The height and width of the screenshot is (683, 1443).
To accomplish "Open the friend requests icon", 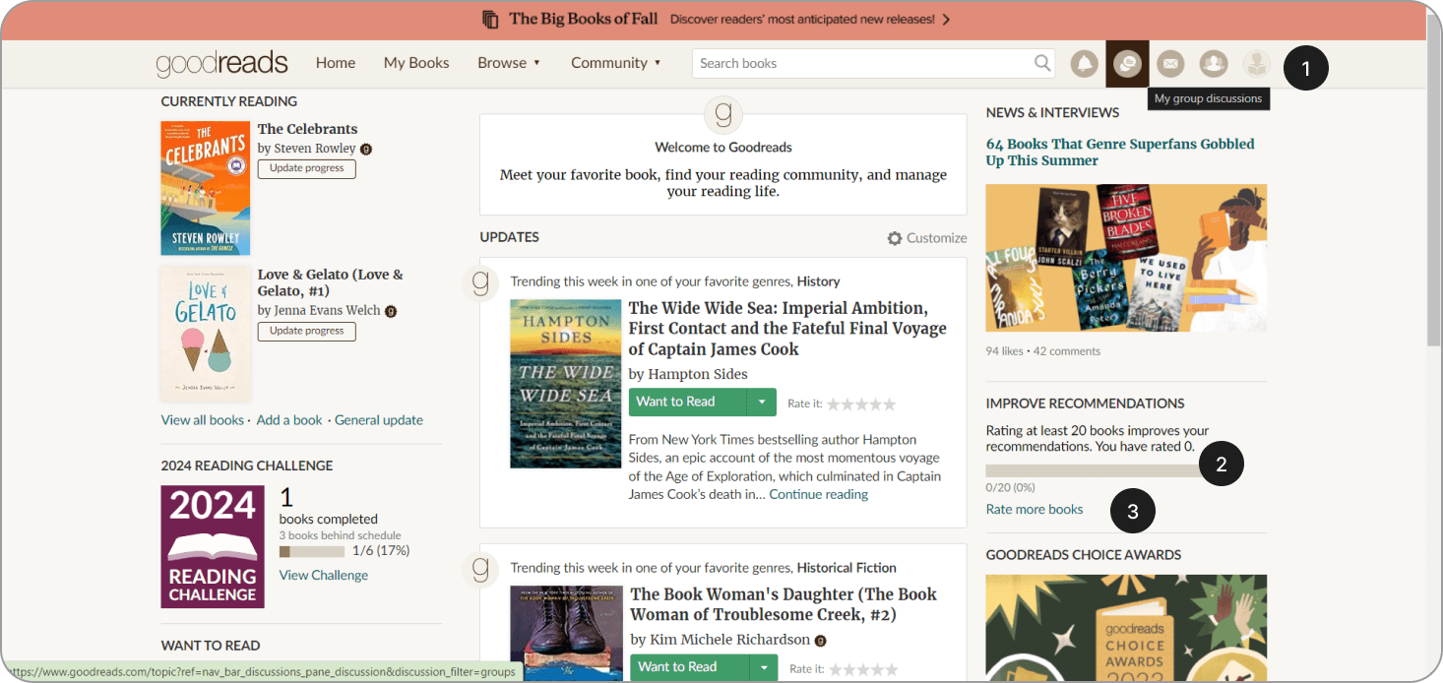I will tap(1213, 64).
